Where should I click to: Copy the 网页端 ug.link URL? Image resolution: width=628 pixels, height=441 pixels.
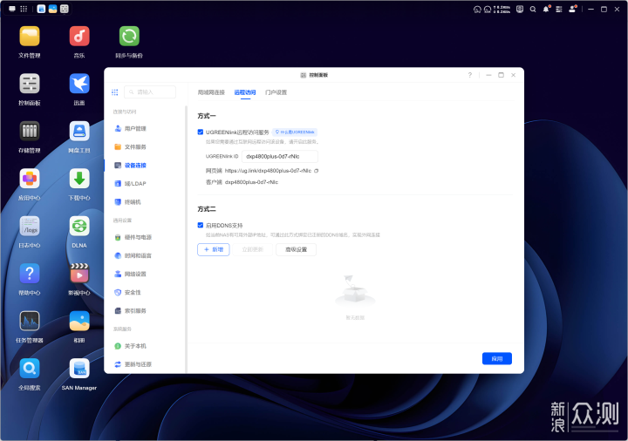coord(317,171)
